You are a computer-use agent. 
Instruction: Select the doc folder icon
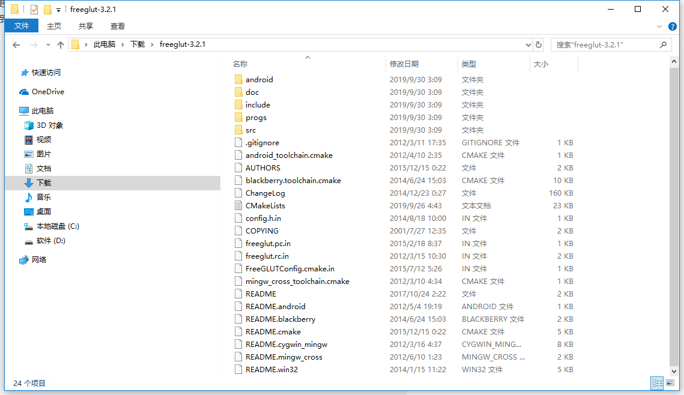tap(238, 92)
